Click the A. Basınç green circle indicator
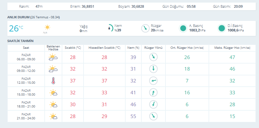259x128 pixels. tap(183, 28)
